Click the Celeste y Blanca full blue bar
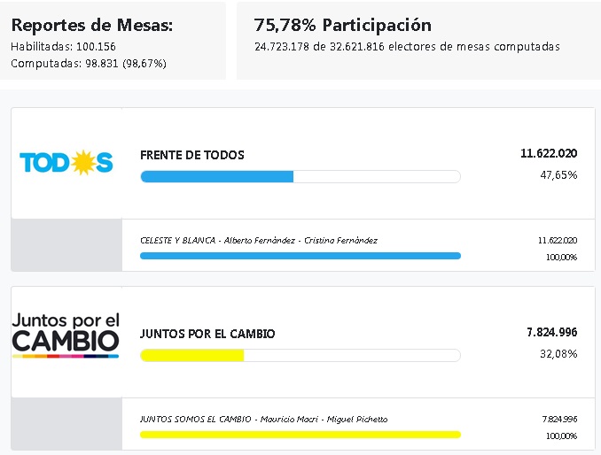The width and height of the screenshot is (601, 455). [300, 256]
